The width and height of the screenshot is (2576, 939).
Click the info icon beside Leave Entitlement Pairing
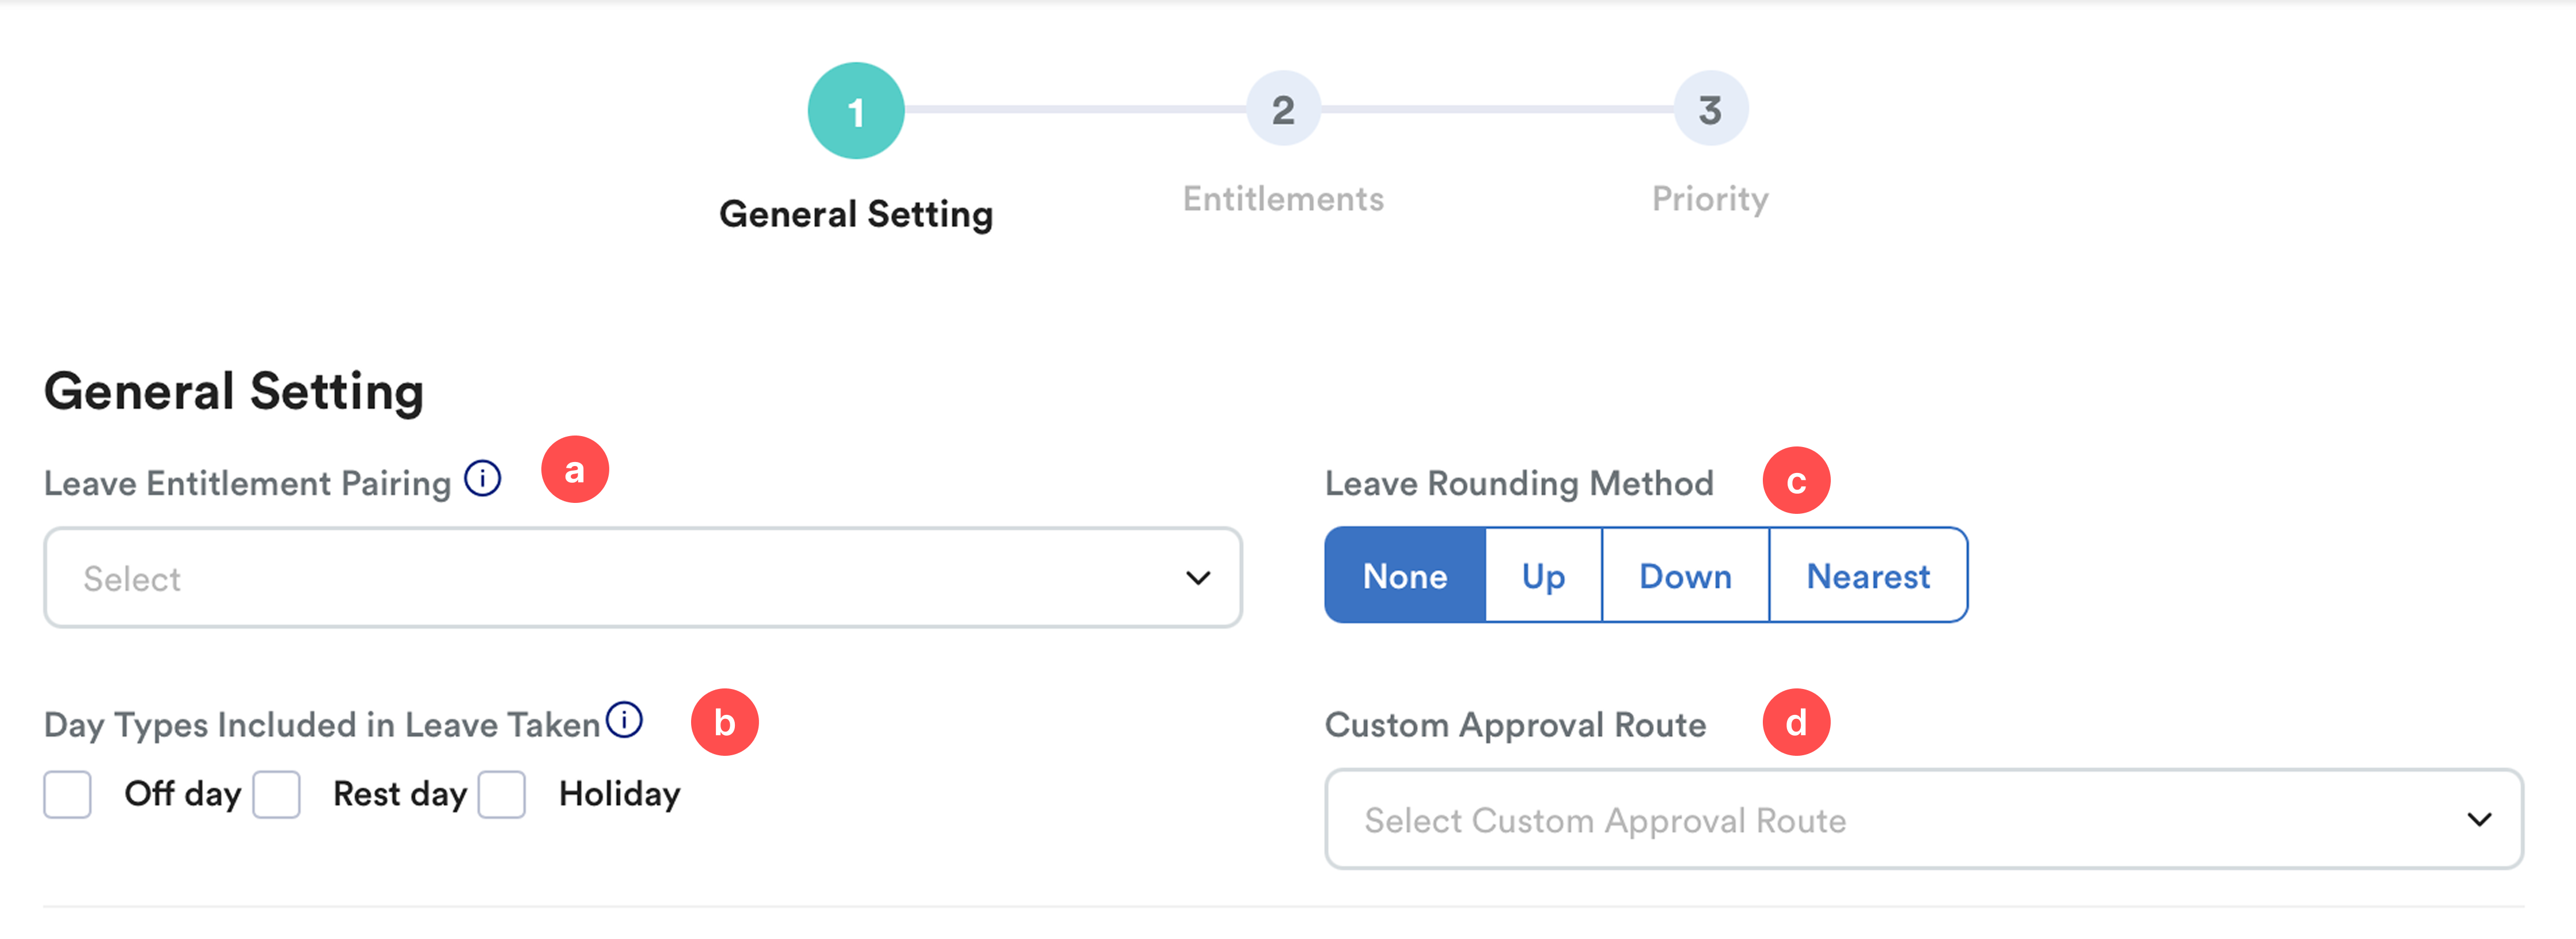click(483, 478)
